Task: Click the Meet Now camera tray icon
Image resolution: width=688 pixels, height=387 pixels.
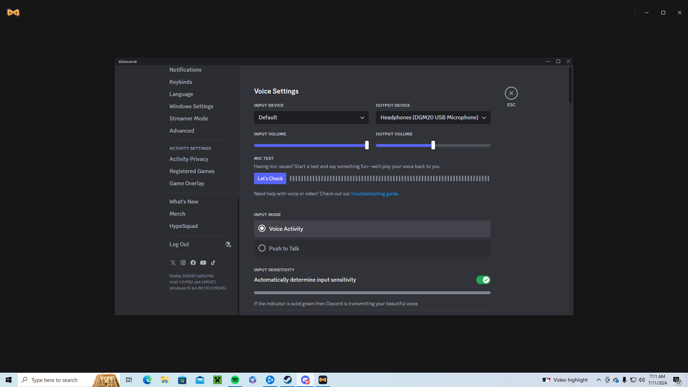Action: click(x=607, y=380)
